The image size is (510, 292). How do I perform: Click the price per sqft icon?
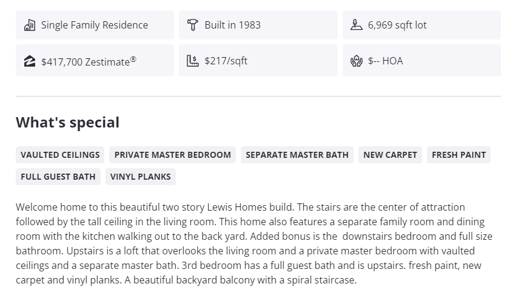193,61
